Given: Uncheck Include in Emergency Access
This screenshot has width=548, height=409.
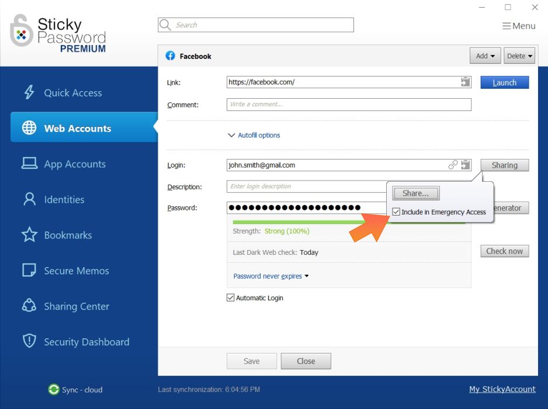Looking at the screenshot, I should tap(396, 212).
